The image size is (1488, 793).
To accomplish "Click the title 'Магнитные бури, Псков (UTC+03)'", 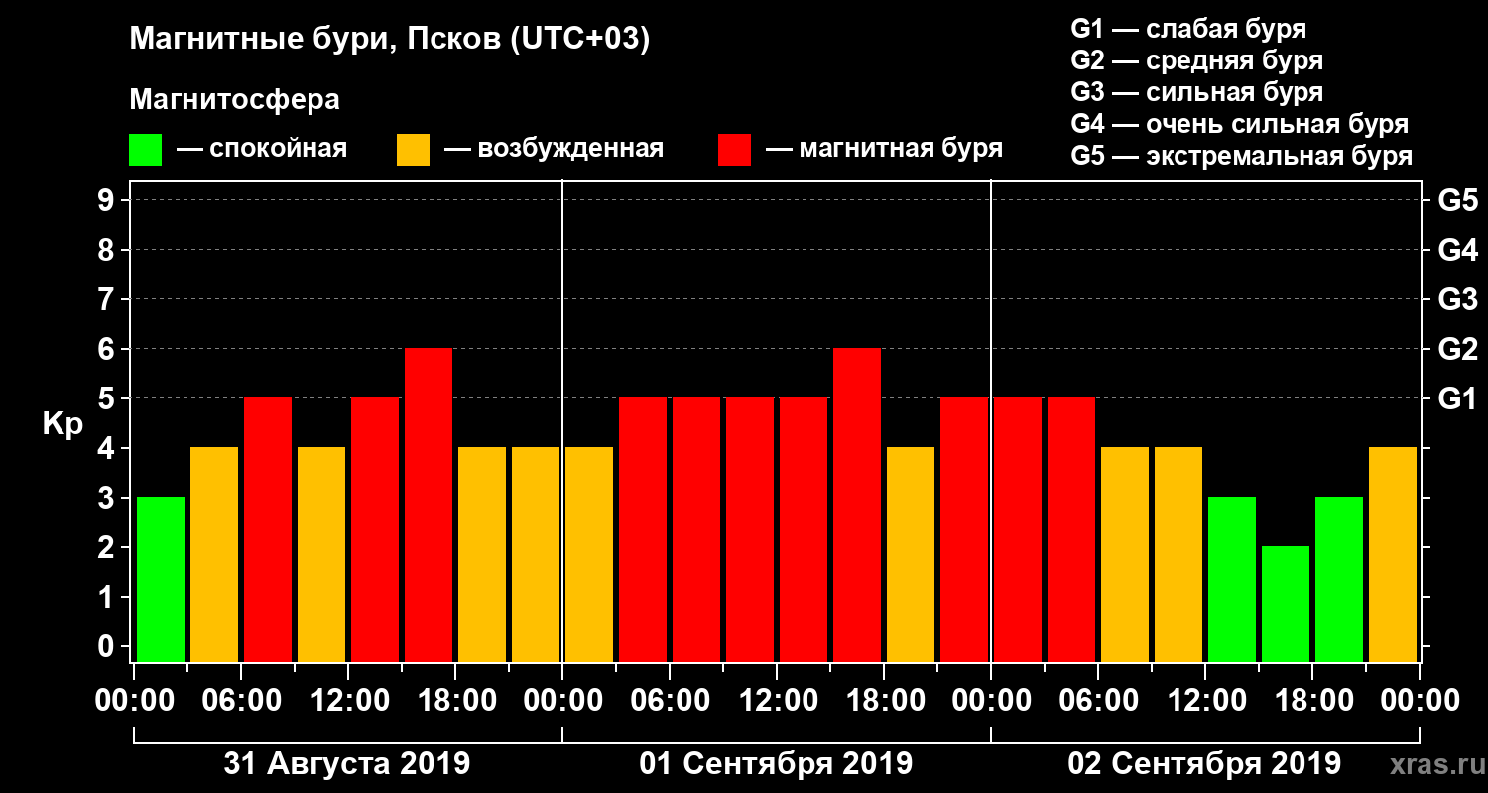I will (x=390, y=41).
